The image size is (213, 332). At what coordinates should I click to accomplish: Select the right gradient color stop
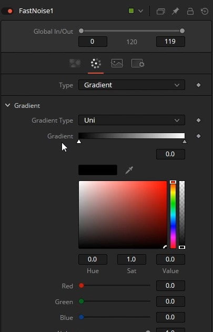[x=185, y=141]
